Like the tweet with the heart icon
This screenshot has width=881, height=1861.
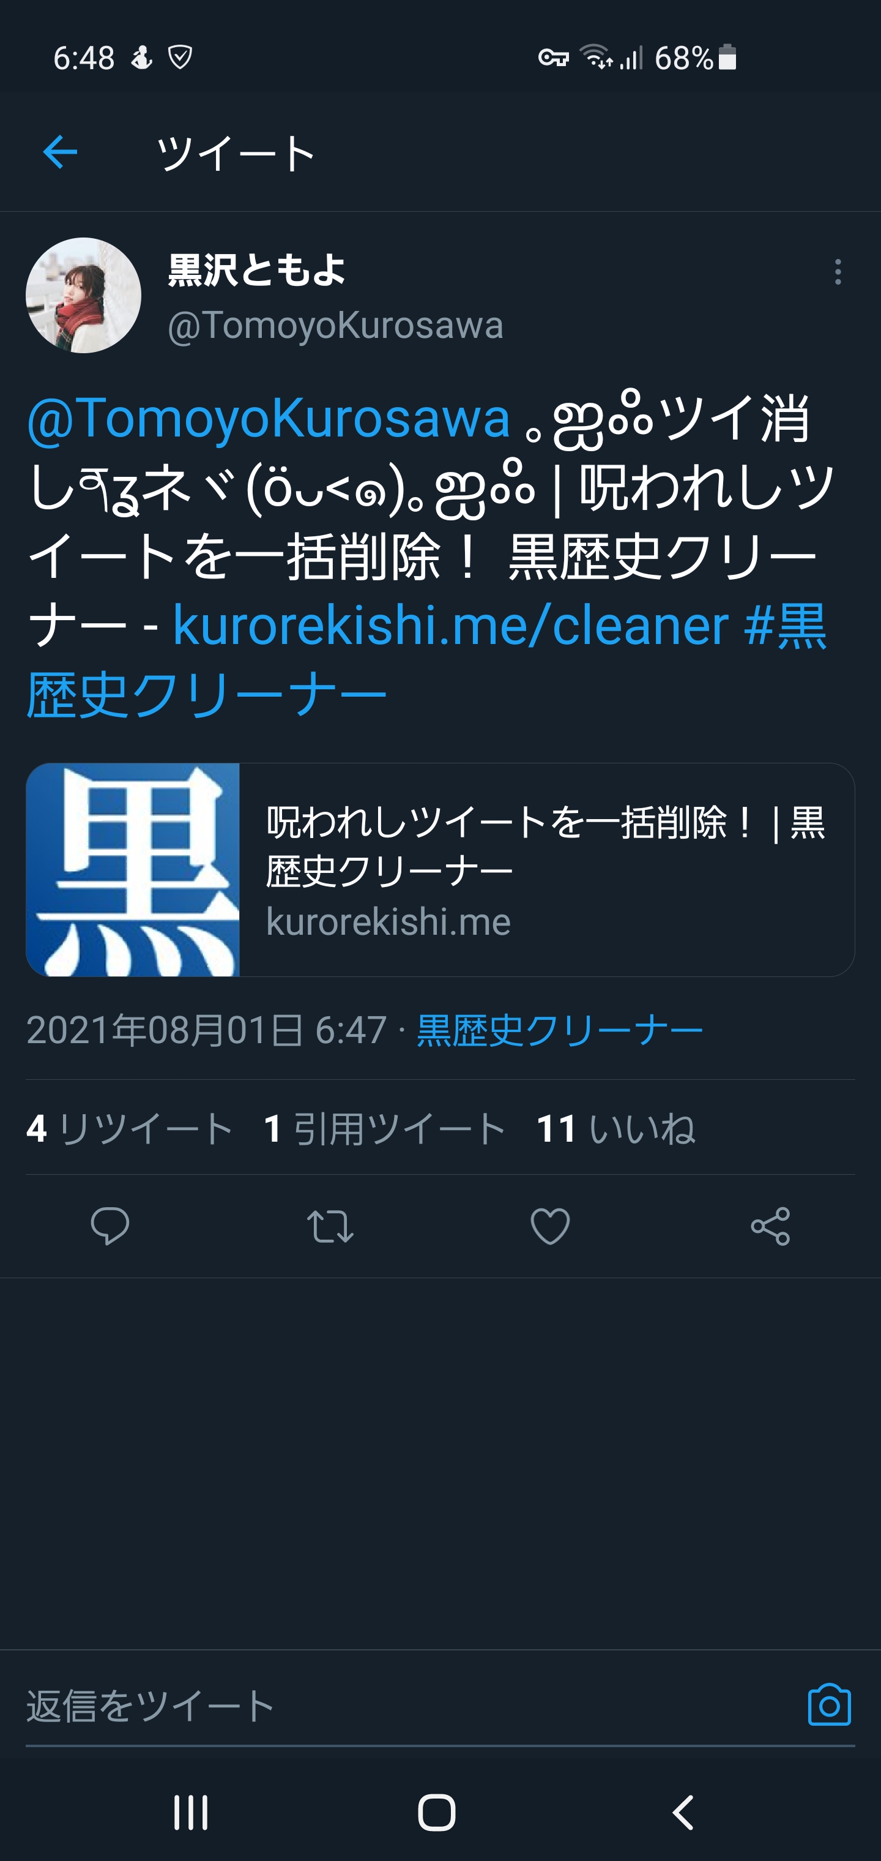tap(550, 1226)
